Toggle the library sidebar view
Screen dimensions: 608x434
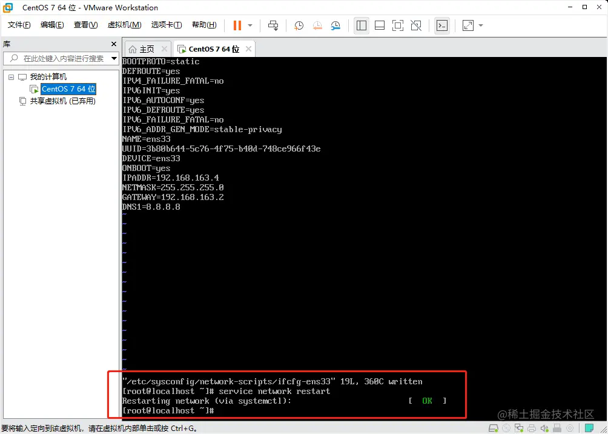pyautogui.click(x=362, y=25)
